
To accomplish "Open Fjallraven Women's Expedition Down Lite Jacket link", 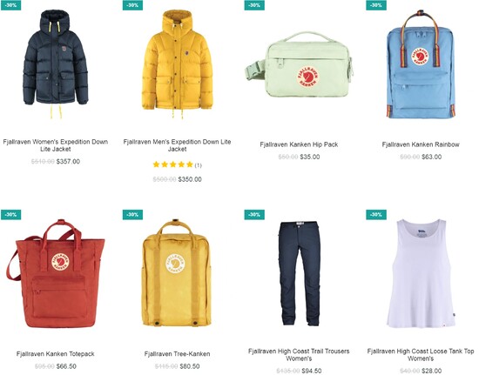I will coord(55,145).
